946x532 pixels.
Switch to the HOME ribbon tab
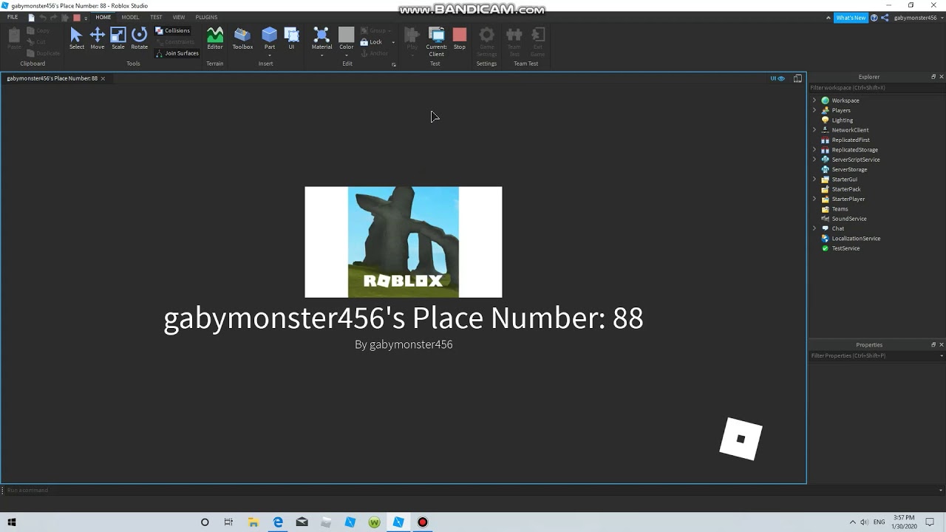coord(103,17)
